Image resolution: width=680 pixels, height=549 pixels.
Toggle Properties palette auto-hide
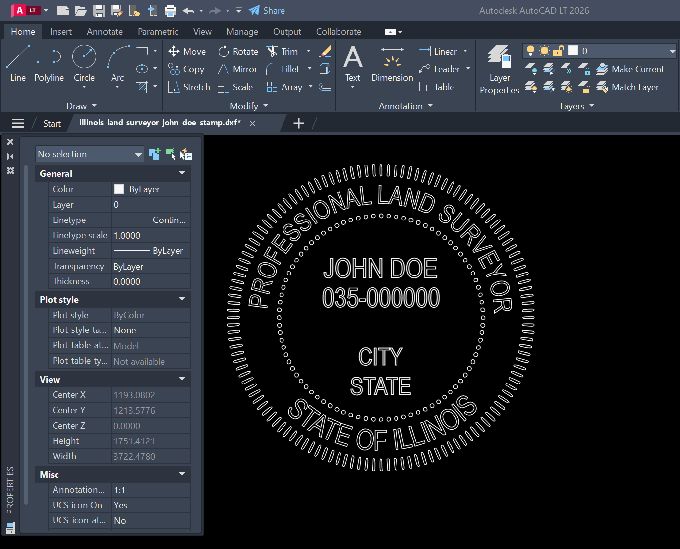(x=10, y=156)
